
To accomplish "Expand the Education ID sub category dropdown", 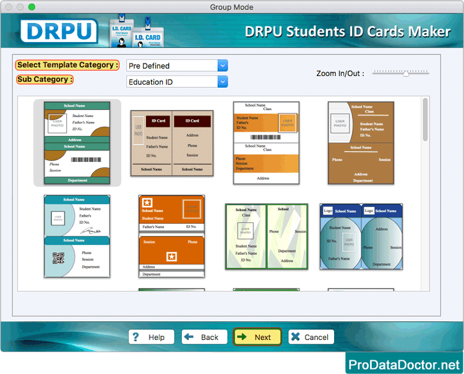I will pyautogui.click(x=177, y=82).
